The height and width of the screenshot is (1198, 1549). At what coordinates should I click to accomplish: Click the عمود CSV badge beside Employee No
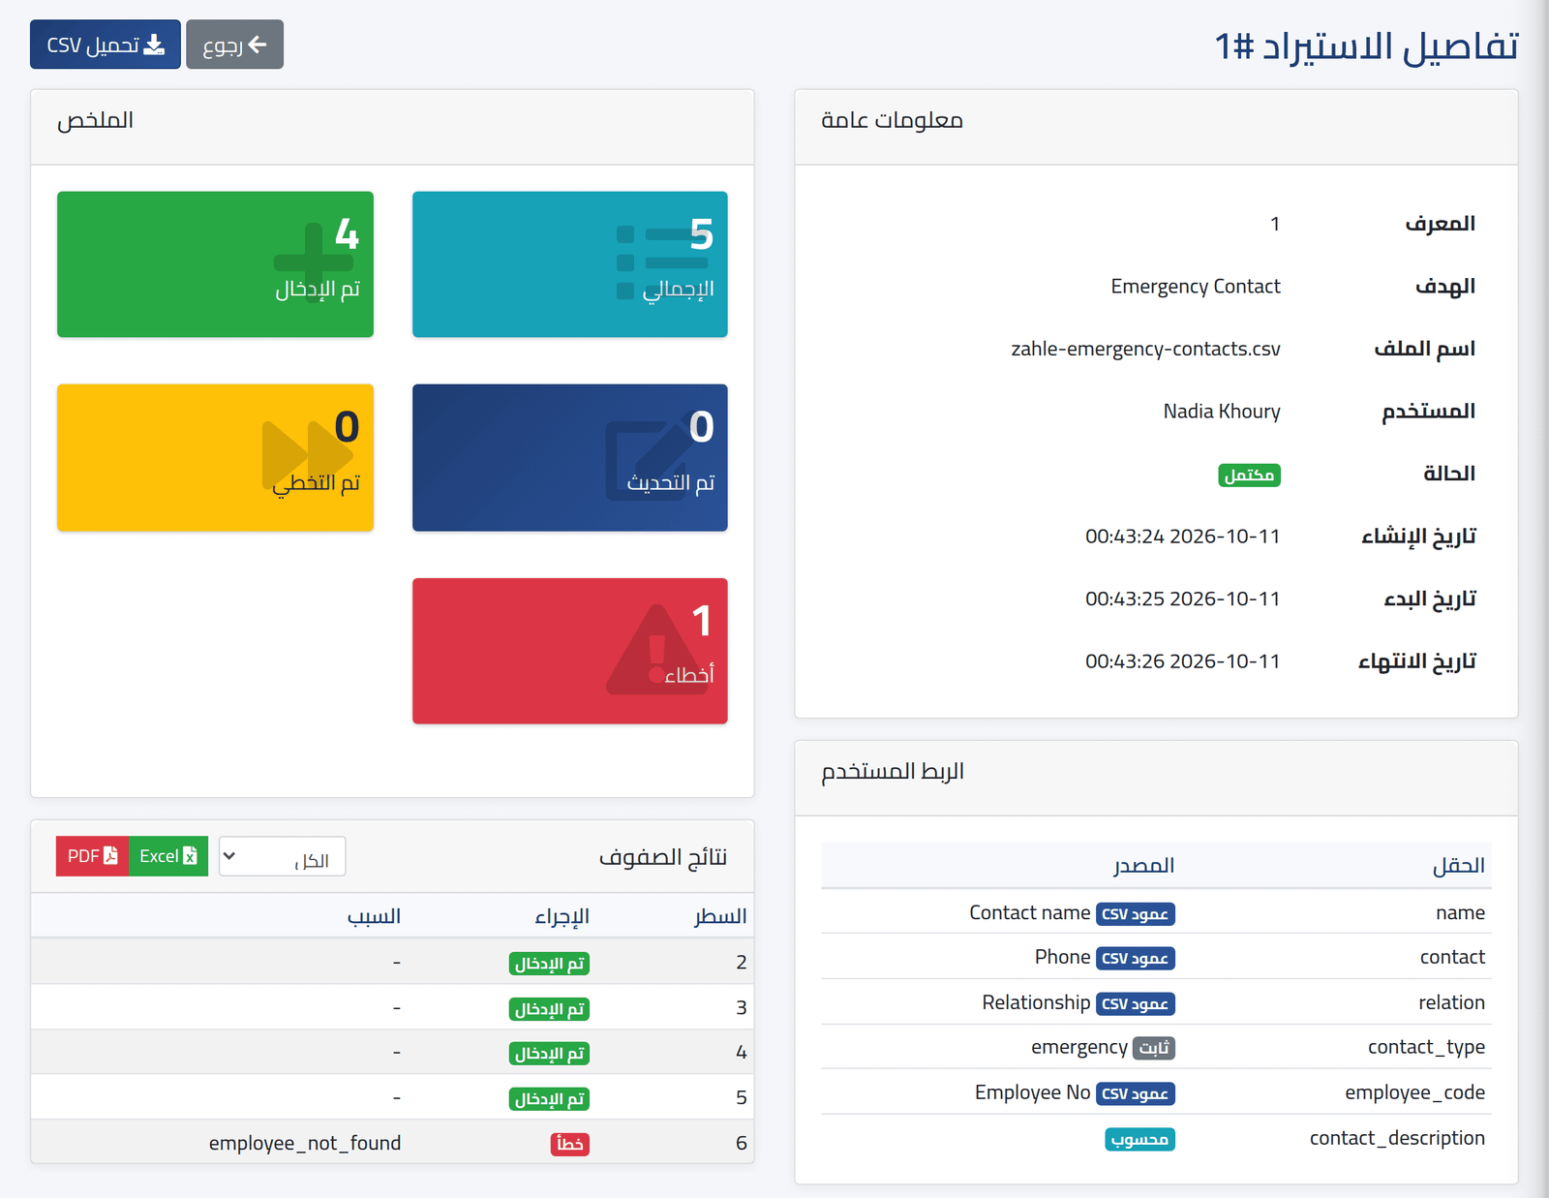click(x=1136, y=1094)
